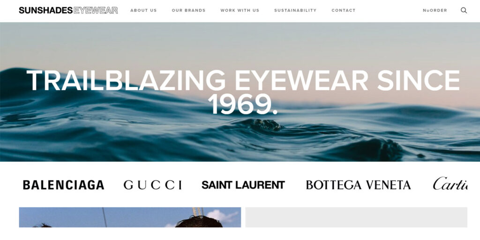Screen dimensions: 480x240
Task: Click the Trailblazing Eyewear Since headline line
Action: pyautogui.click(x=243, y=81)
